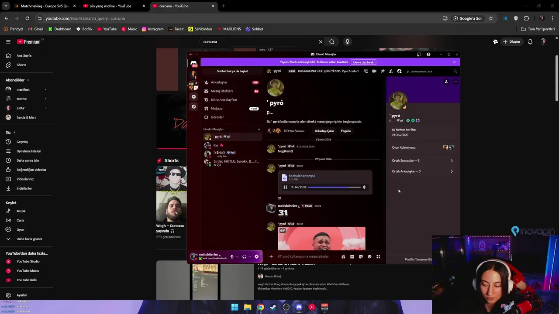The image size is (559, 314).
Task: Open the Wegh – Curcuna Shorts thumbnail
Action: tap(172, 194)
